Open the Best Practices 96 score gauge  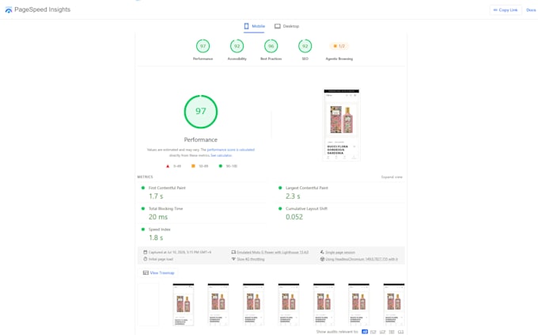pyautogui.click(x=271, y=46)
